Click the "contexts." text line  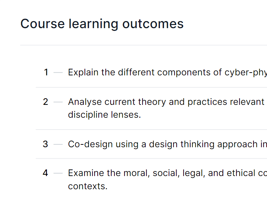pyautogui.click(x=88, y=186)
